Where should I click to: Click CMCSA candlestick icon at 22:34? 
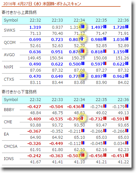(x=83, y=143)
